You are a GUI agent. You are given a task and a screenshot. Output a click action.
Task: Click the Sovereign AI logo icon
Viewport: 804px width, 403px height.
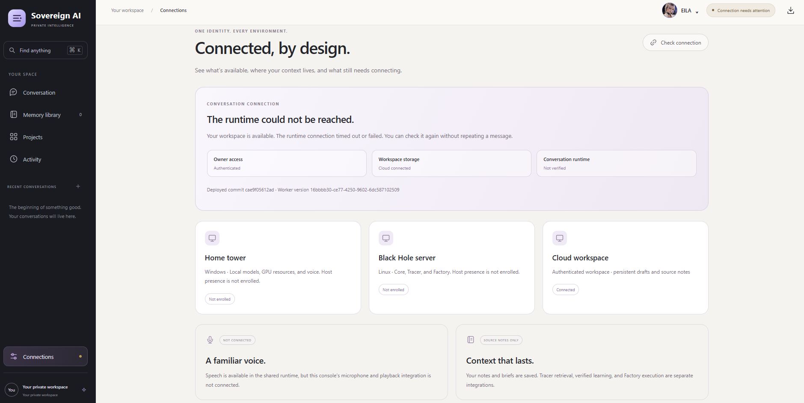pyautogui.click(x=17, y=18)
